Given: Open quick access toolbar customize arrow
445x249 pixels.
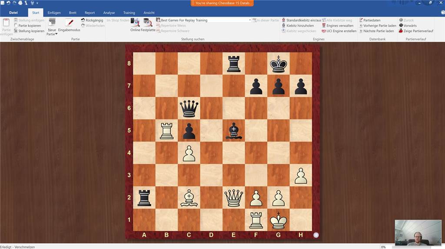Looking at the screenshot, I should point(37,3).
